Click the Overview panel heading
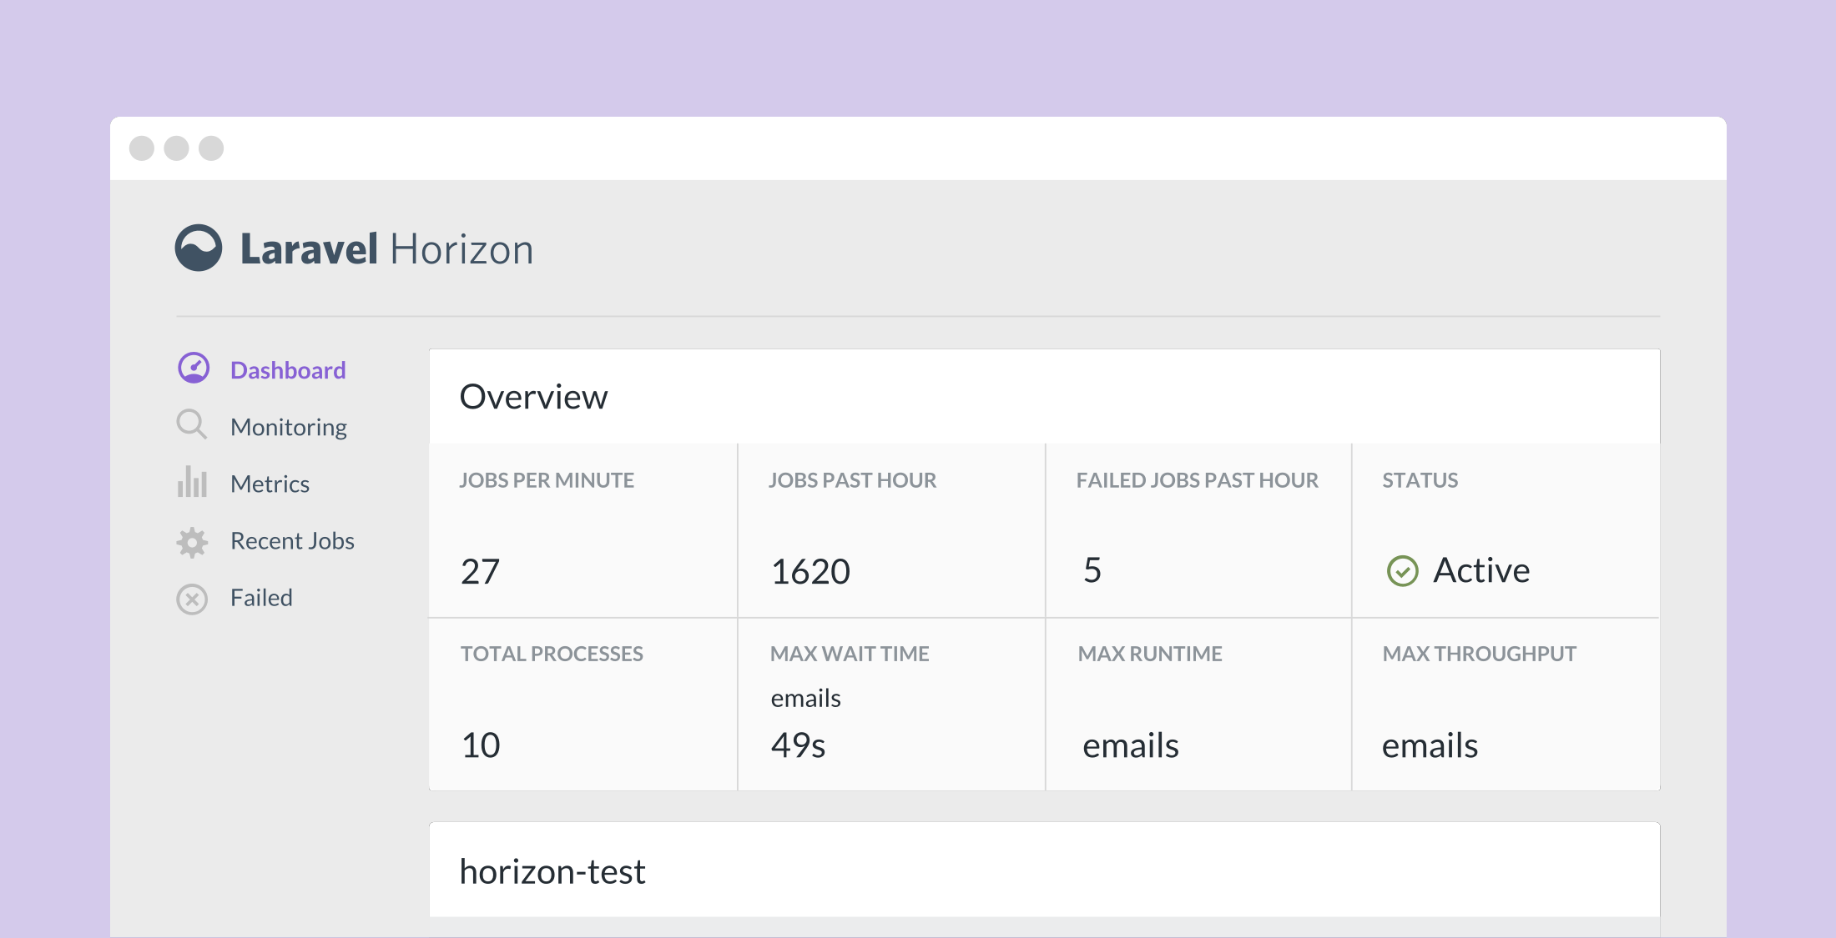1836x938 pixels. [x=533, y=396]
